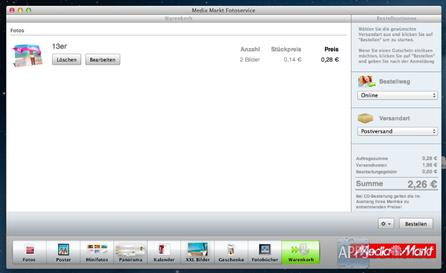446x273 pixels.
Task: Delete the 13er item with Löschen
Action: (66, 60)
